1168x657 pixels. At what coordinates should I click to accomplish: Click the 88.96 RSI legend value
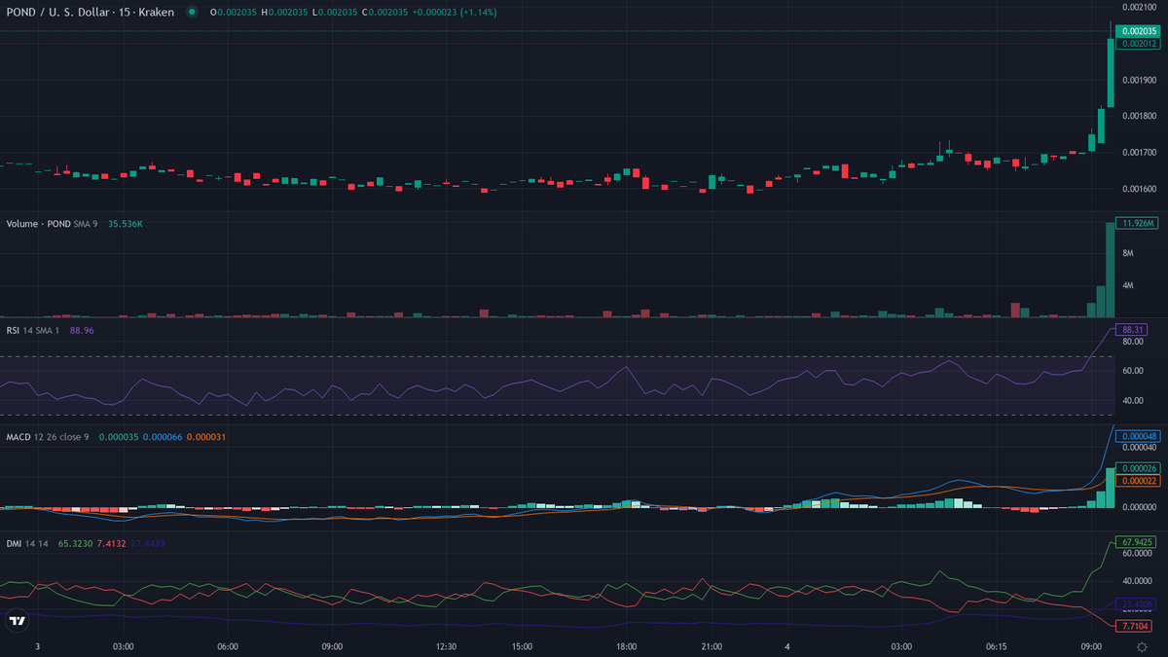coord(82,330)
